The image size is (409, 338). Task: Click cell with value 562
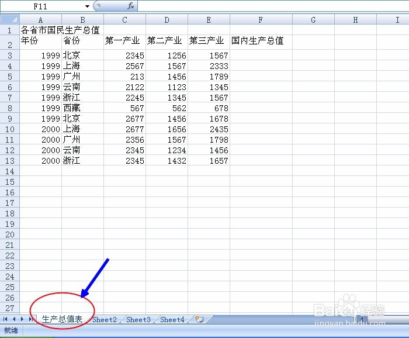(x=167, y=108)
